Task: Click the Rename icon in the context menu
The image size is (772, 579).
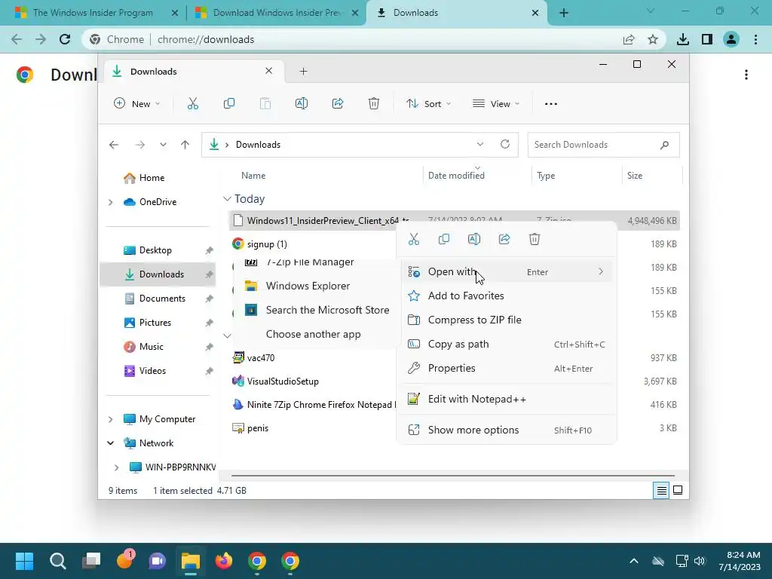Action: 473,239
